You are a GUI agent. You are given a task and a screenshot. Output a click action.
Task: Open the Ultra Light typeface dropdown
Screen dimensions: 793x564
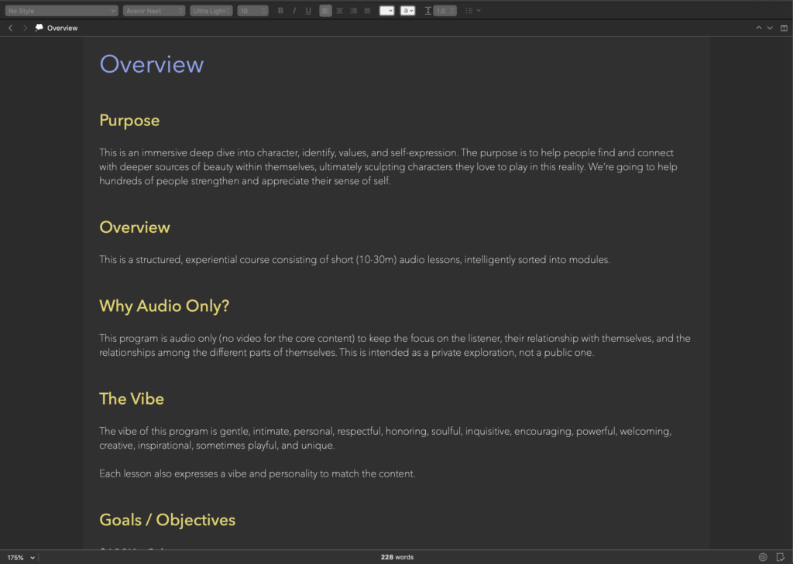[x=211, y=11]
